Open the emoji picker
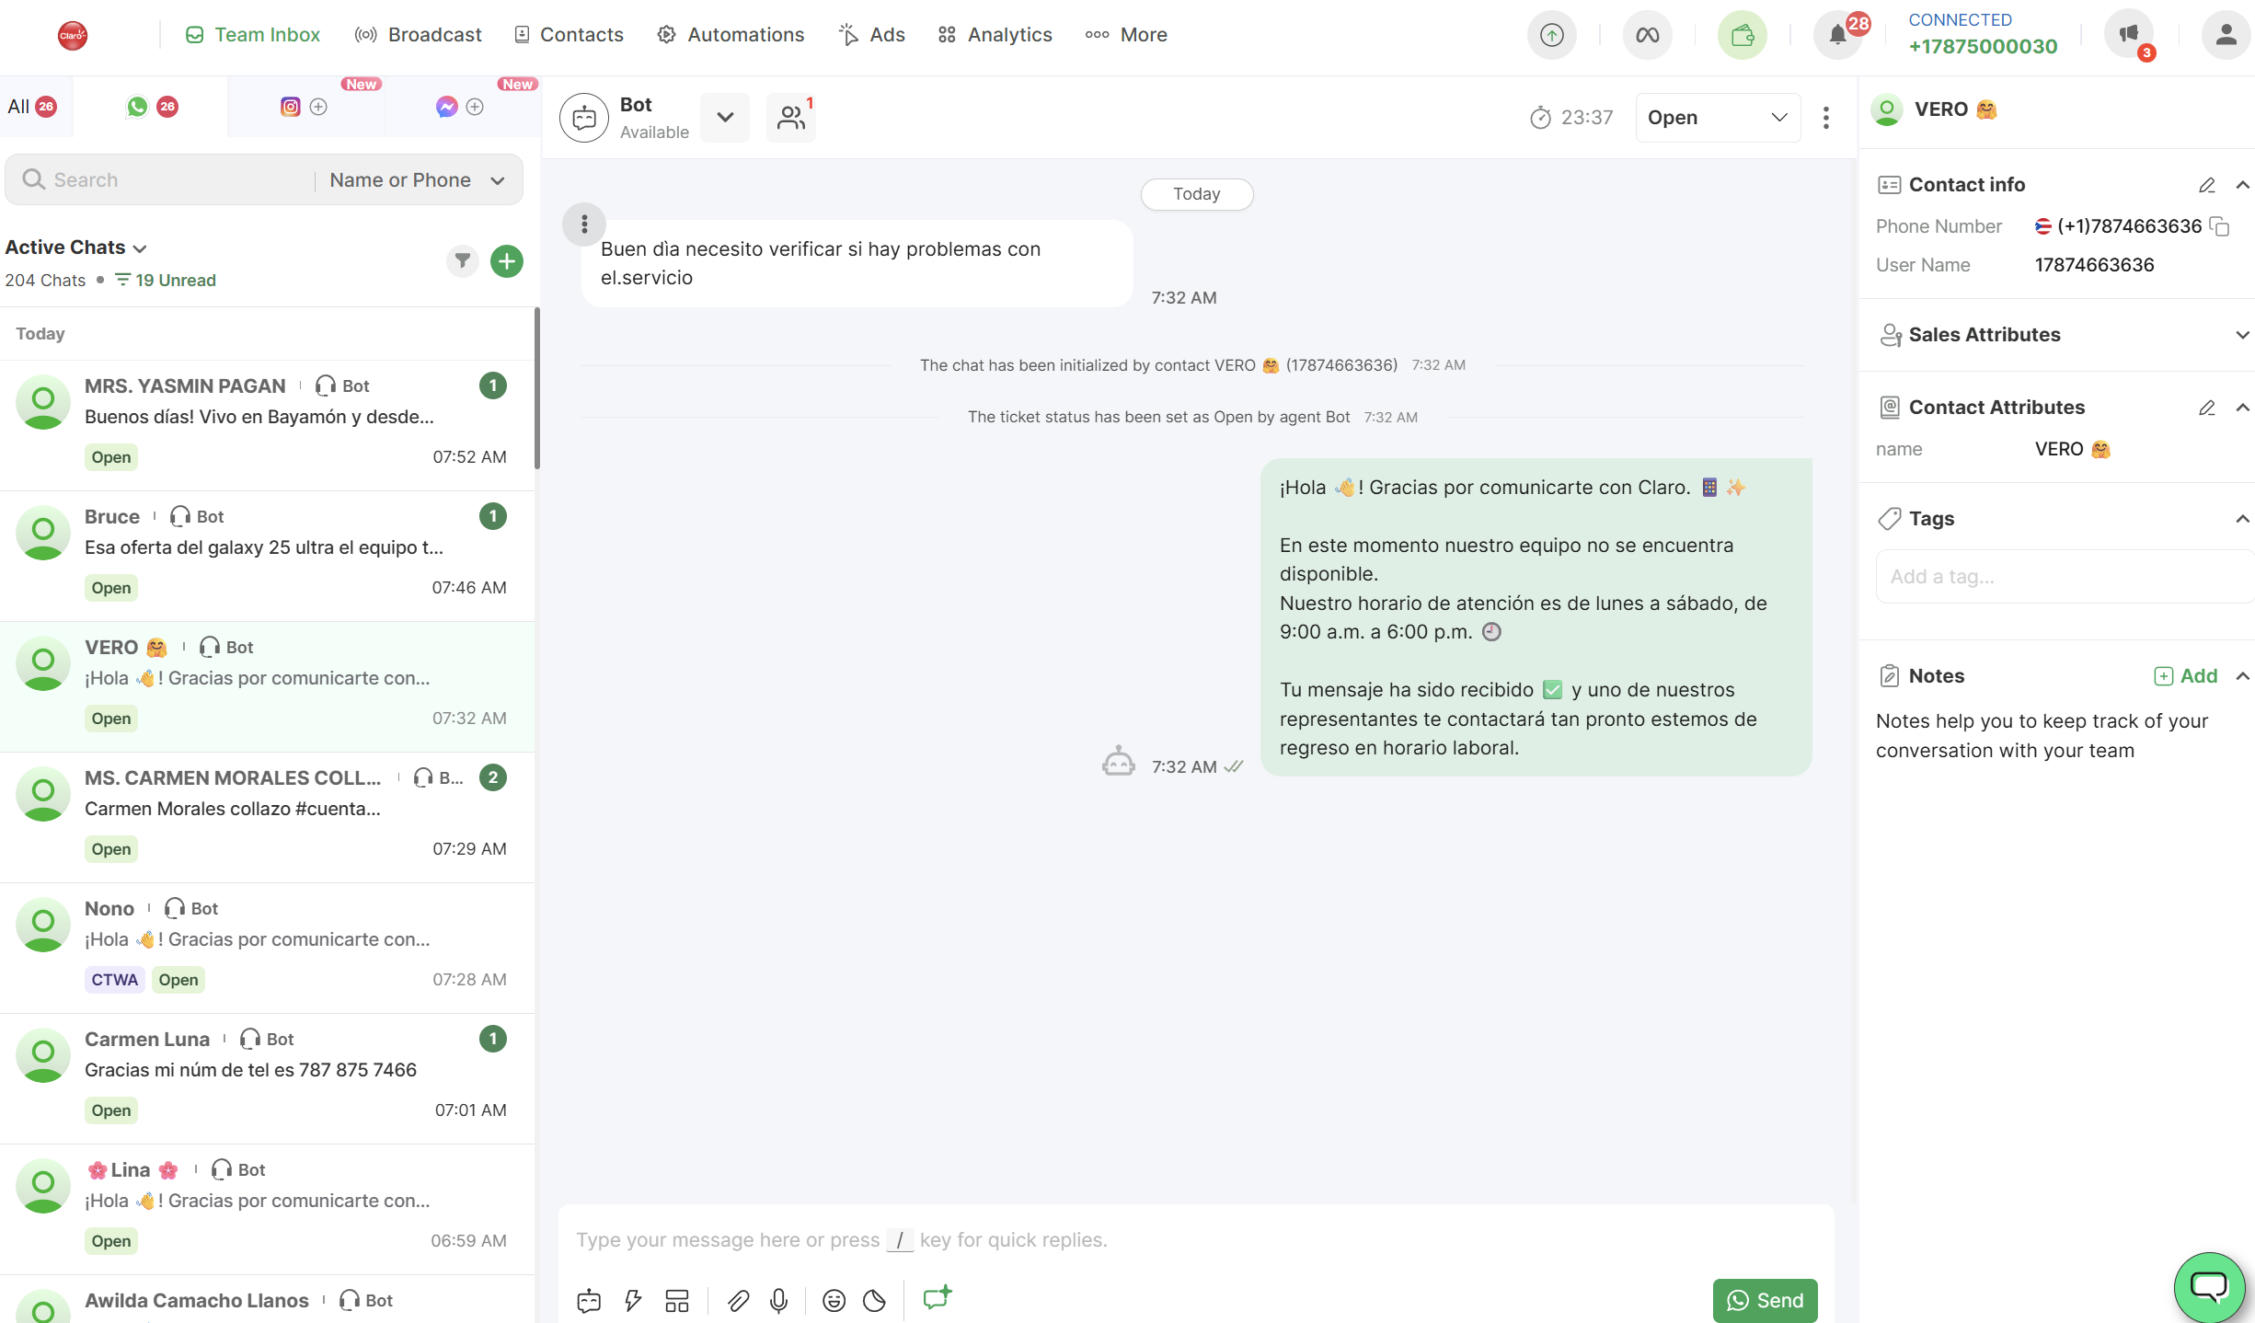The image size is (2255, 1323). click(x=834, y=1300)
